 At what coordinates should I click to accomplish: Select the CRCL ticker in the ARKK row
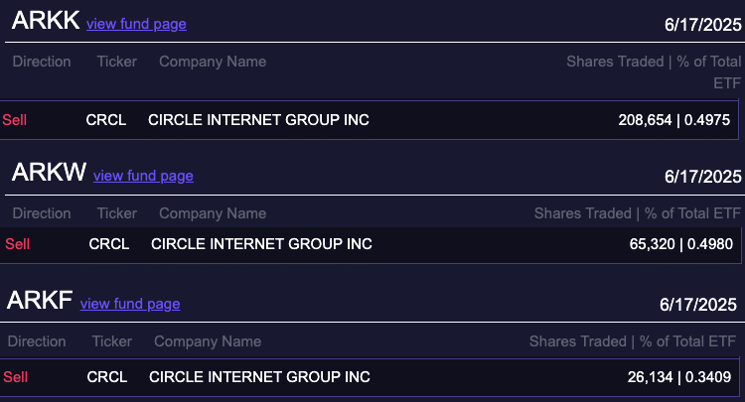pyautogui.click(x=106, y=120)
